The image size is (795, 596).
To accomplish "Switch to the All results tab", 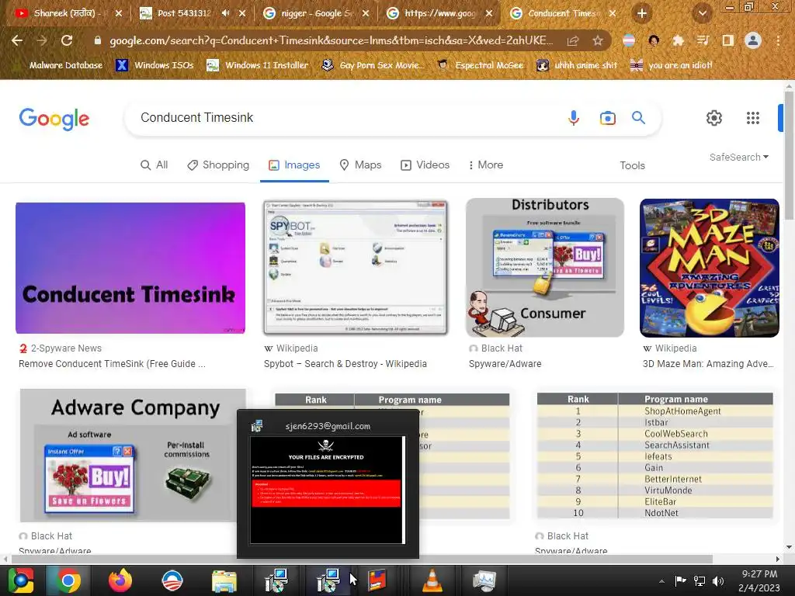I will click(x=154, y=165).
